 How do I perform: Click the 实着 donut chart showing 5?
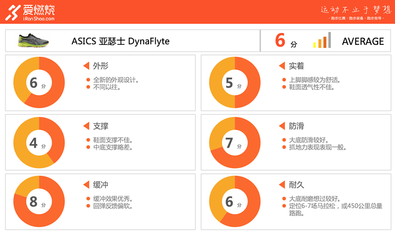235,83
